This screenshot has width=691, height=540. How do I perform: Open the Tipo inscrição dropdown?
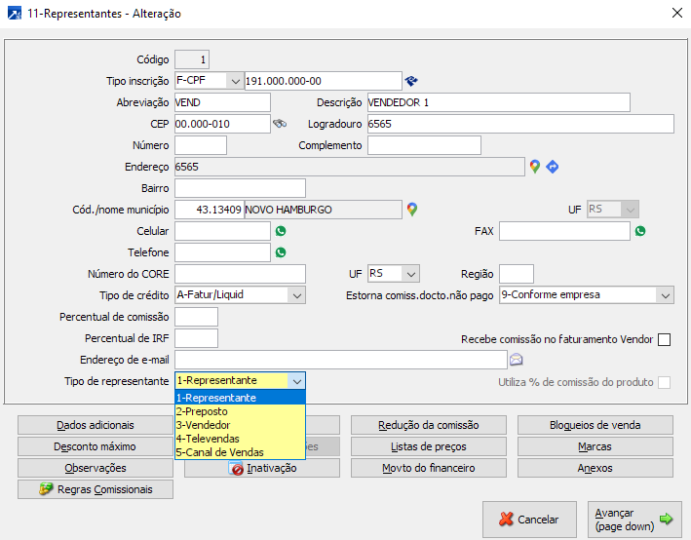coord(234,81)
